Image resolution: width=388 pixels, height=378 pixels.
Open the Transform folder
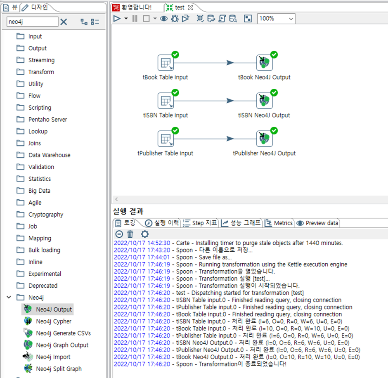click(35, 72)
